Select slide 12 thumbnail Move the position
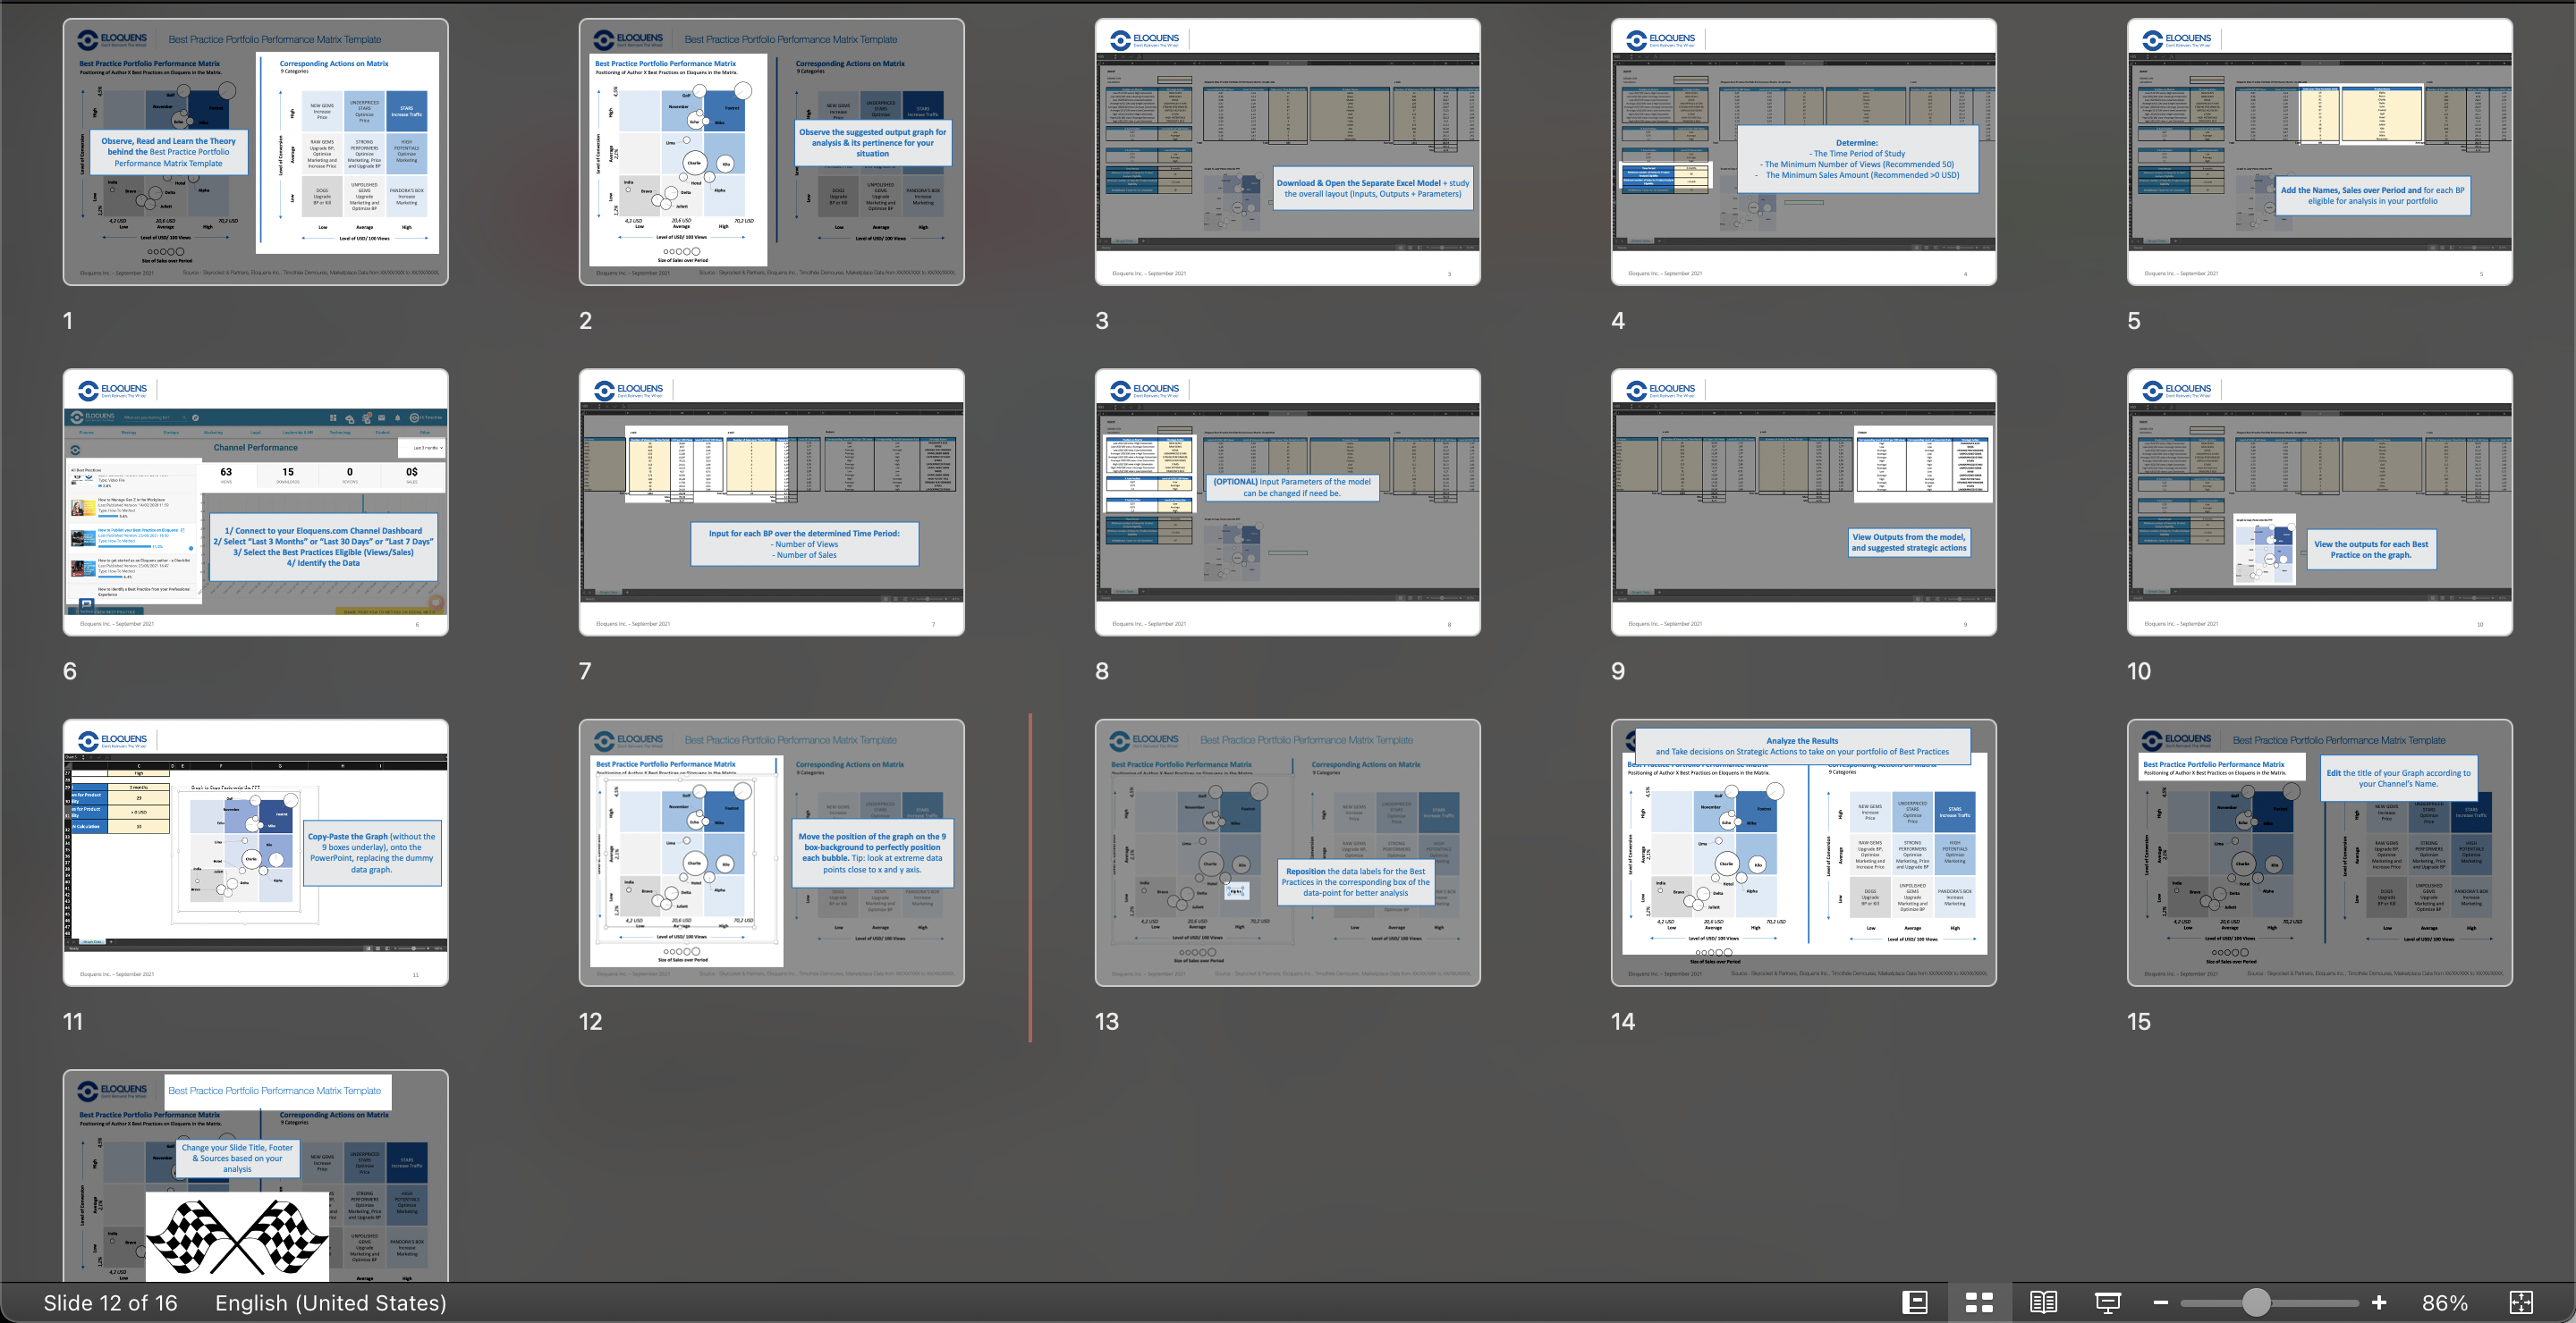Viewport: 2576px width, 1323px height. tap(772, 853)
